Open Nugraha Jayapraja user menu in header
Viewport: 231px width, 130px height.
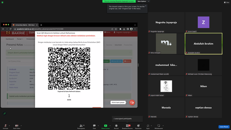point(122,32)
